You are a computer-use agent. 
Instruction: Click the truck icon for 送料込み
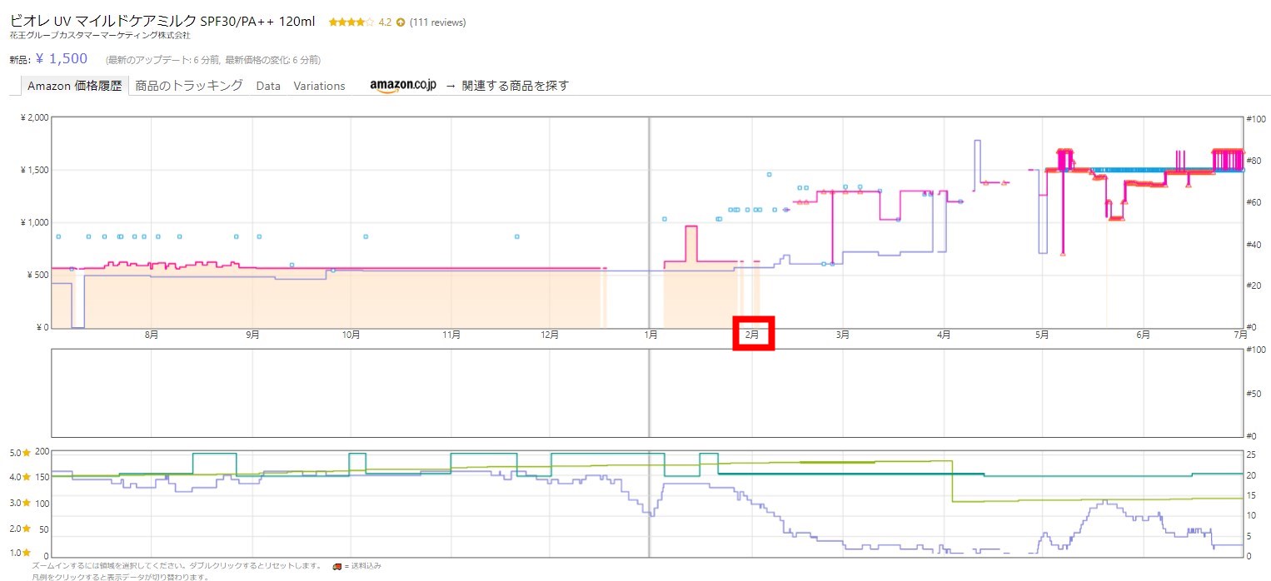(336, 565)
